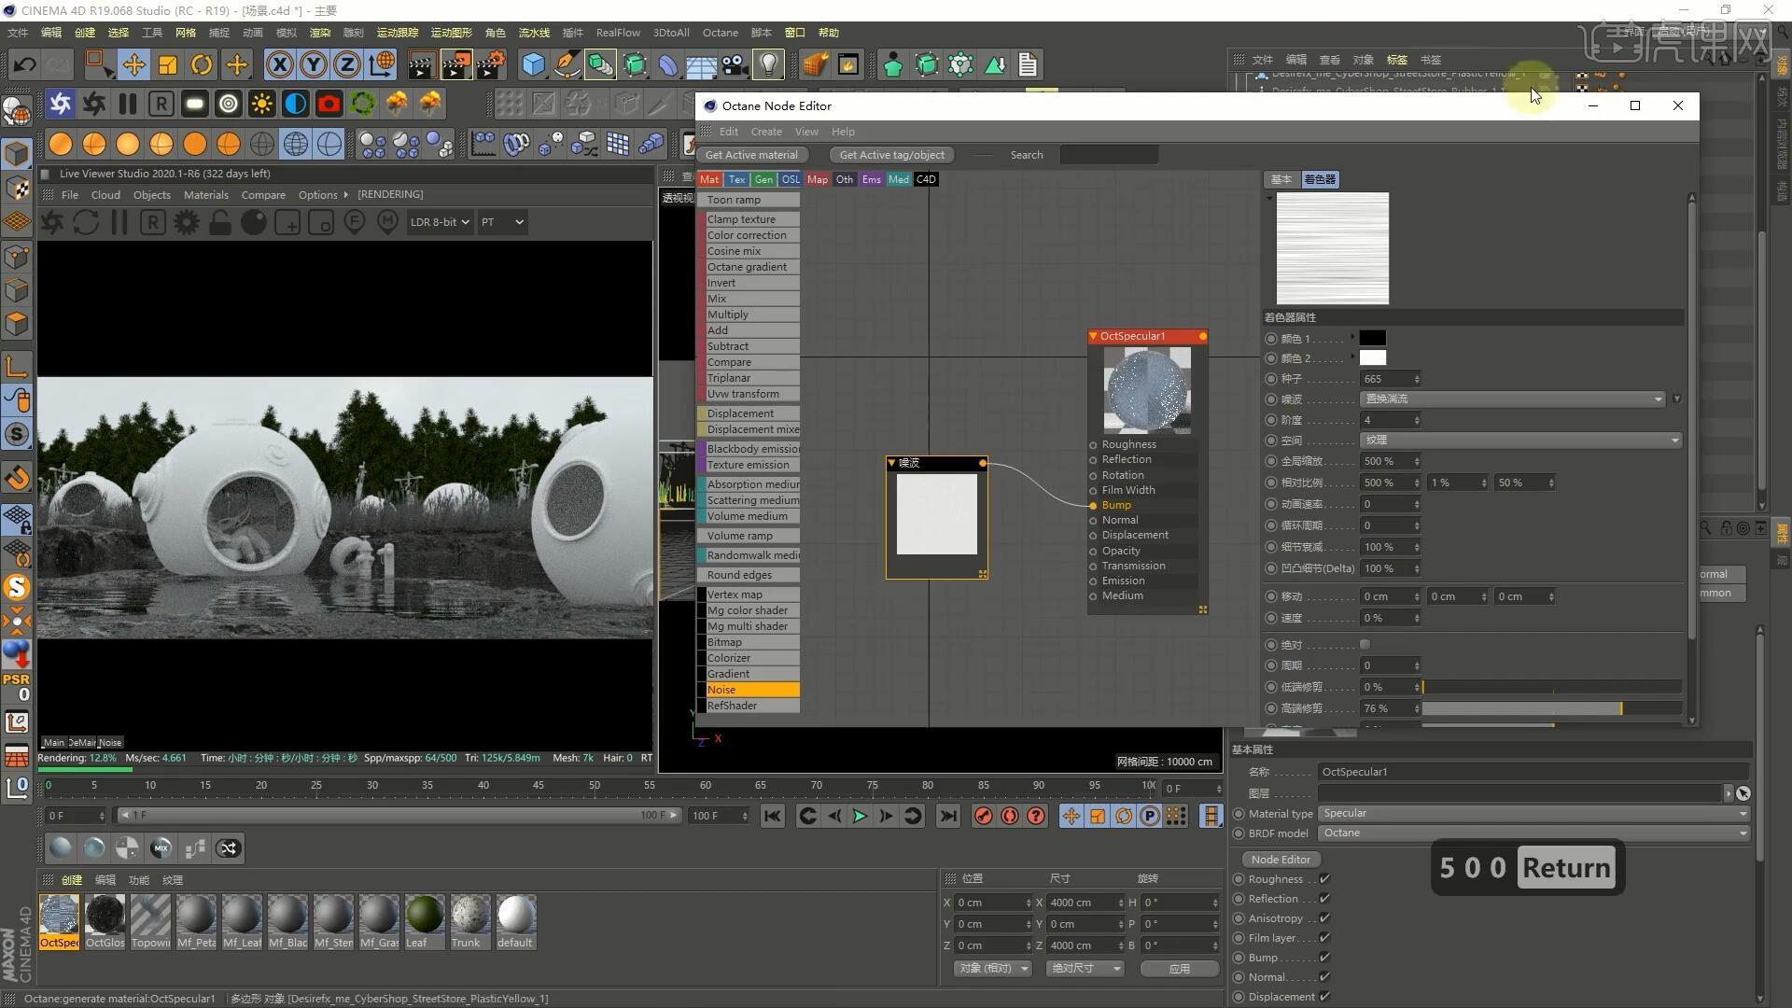Click the 应用 apply button
The width and height of the screenshot is (1792, 1008).
click(1180, 968)
